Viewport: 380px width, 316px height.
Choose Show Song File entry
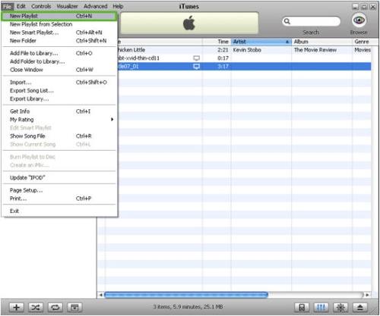click(x=59, y=136)
